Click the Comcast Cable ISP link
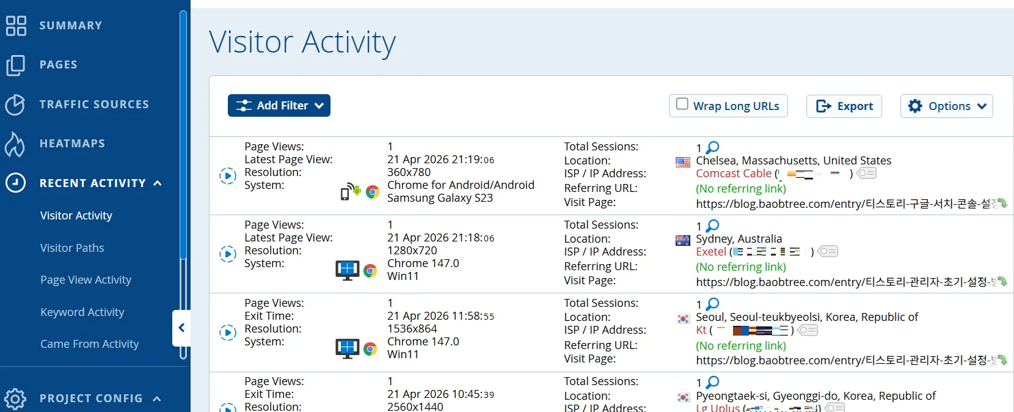 (734, 174)
